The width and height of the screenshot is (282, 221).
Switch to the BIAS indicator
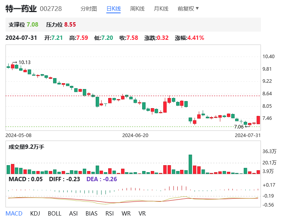pyautogui.click(x=91, y=214)
